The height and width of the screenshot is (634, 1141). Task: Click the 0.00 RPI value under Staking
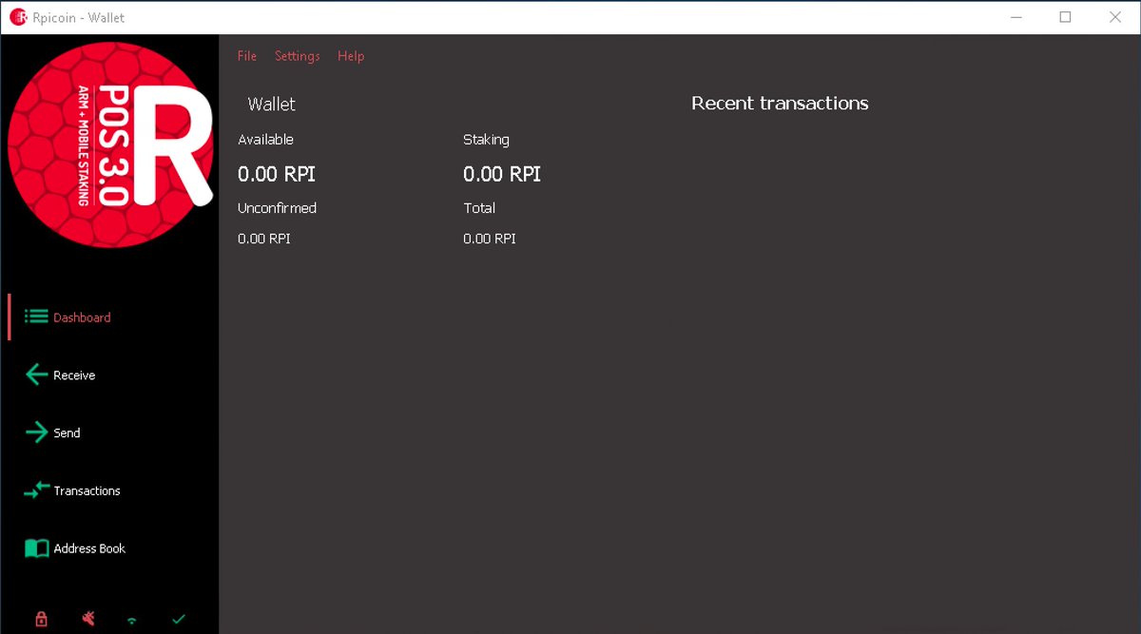pos(502,174)
